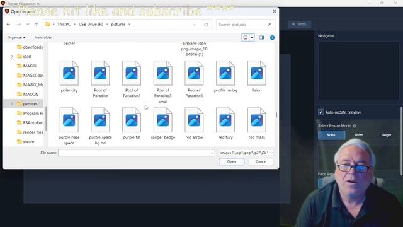Click the Open button

(x=231, y=161)
